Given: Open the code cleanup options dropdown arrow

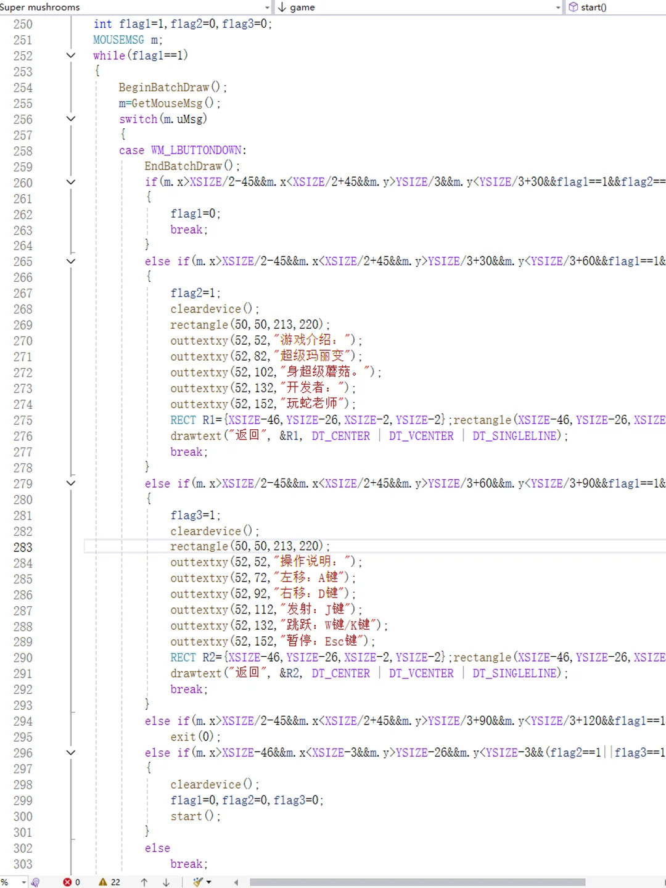Looking at the screenshot, I should click(209, 882).
